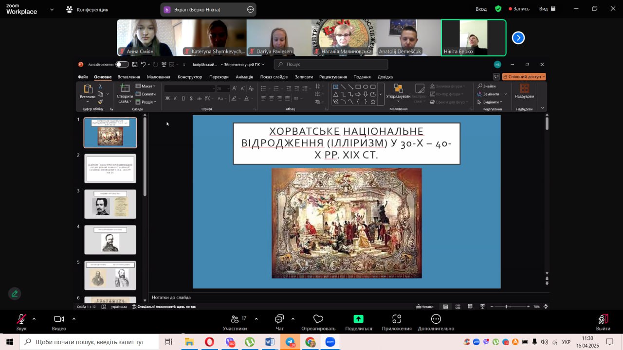This screenshot has width=623, height=350.
Task: Switch to the Показ слайдів tab
Action: pos(274,77)
